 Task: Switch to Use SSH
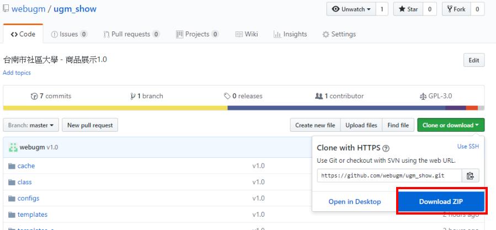[468, 146]
